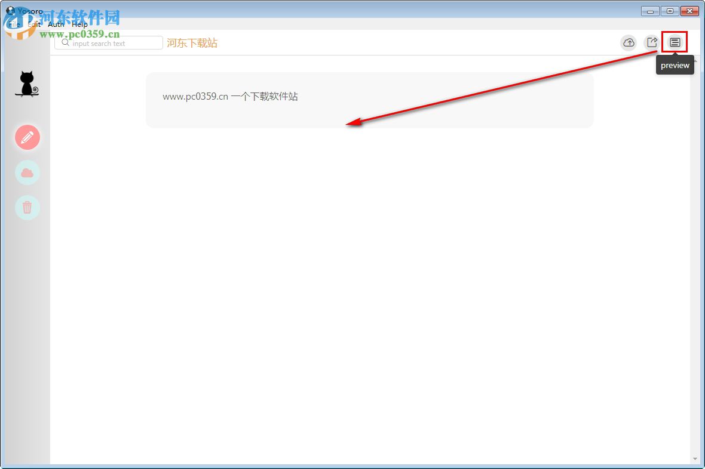Image resolution: width=705 pixels, height=469 pixels.
Task: Open the Edit menu
Action: click(x=34, y=24)
